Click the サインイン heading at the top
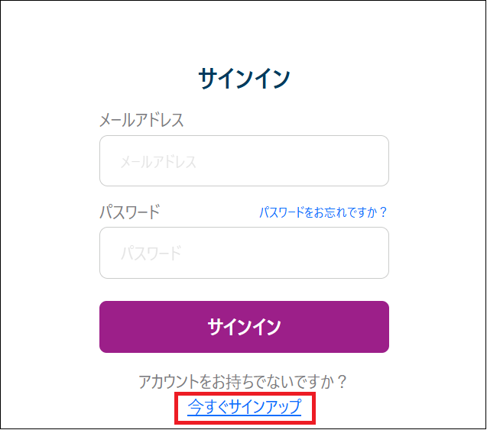Image resolution: width=487 pixels, height=430 pixels. point(244,79)
